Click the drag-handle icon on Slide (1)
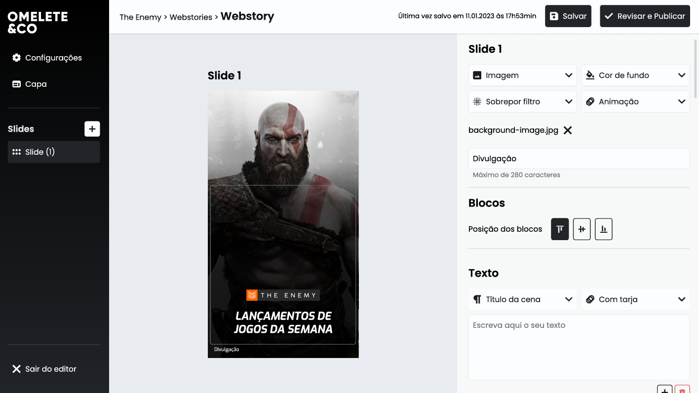The width and height of the screenshot is (699, 393). click(x=16, y=152)
